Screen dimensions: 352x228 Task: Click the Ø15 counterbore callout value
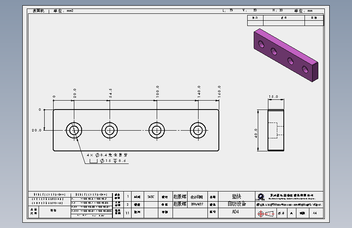click(106, 161)
